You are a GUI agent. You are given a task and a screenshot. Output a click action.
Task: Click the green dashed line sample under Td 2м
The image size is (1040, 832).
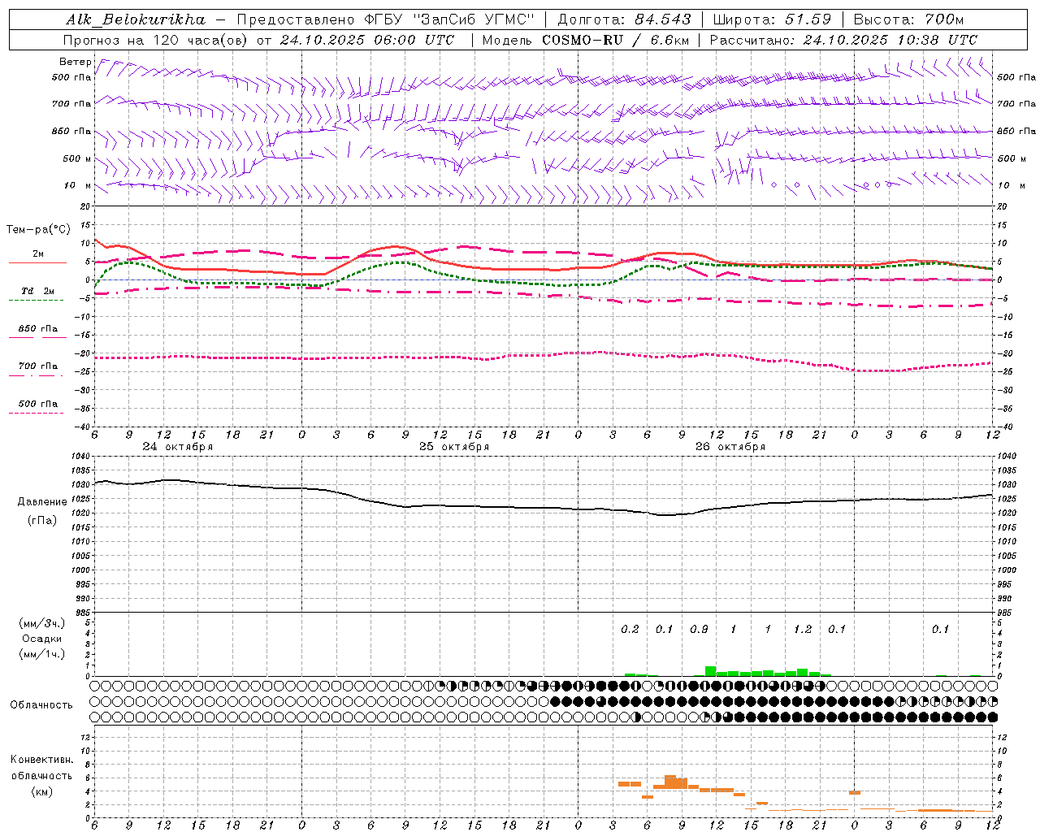tap(36, 301)
